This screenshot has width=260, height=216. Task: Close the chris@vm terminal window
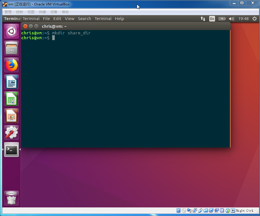coord(26,26)
